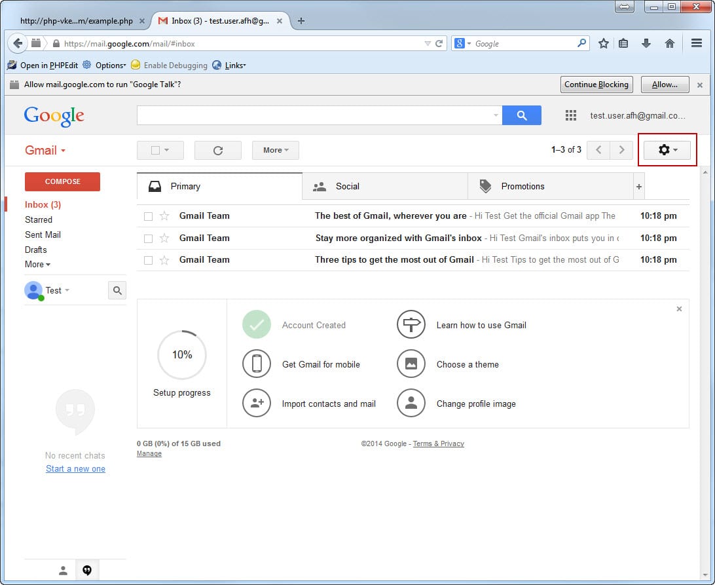Click Firefox home icon in toolbar

(669, 43)
